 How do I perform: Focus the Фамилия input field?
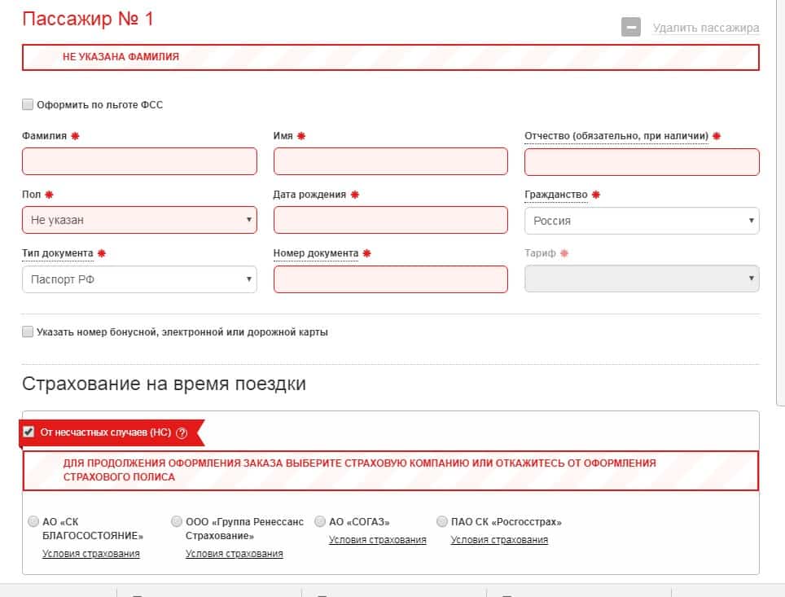(x=140, y=161)
